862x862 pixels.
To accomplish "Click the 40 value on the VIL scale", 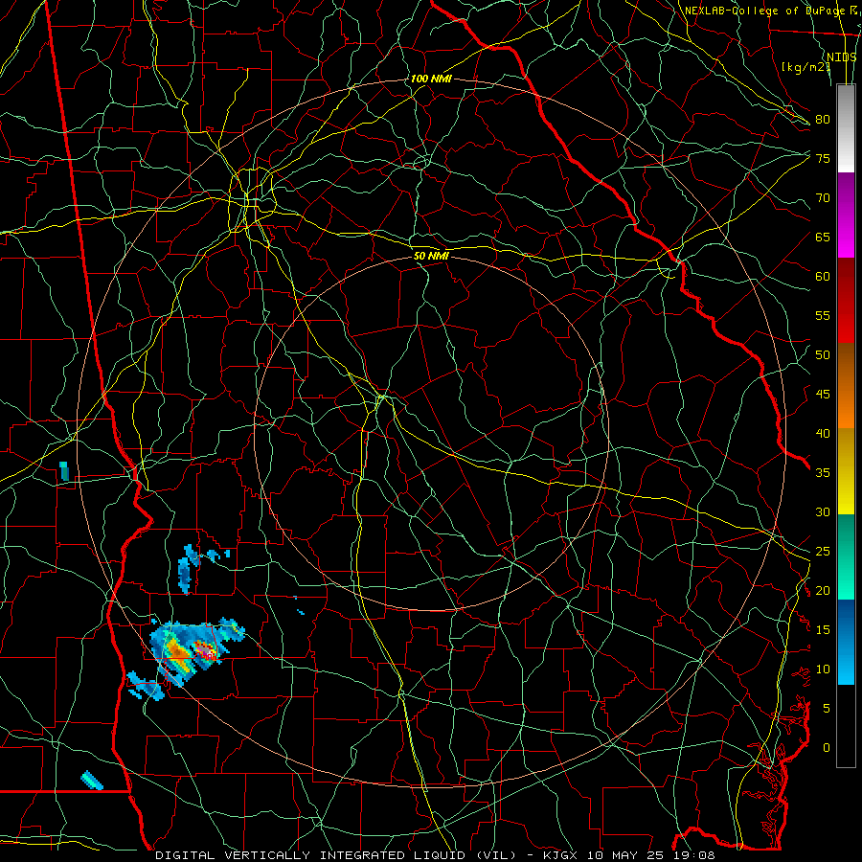I will 823,433.
